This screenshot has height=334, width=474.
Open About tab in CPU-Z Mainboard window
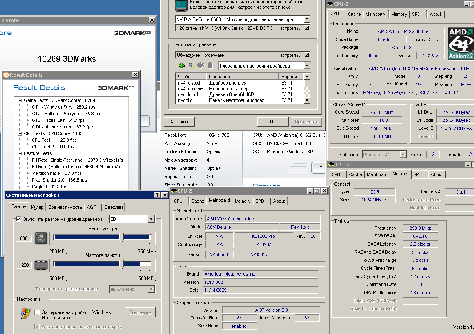click(x=279, y=201)
